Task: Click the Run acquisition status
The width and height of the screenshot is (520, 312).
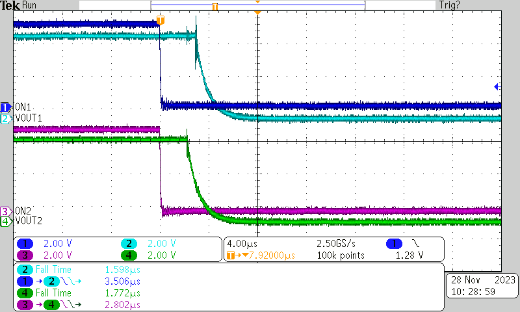Action: click(x=30, y=5)
